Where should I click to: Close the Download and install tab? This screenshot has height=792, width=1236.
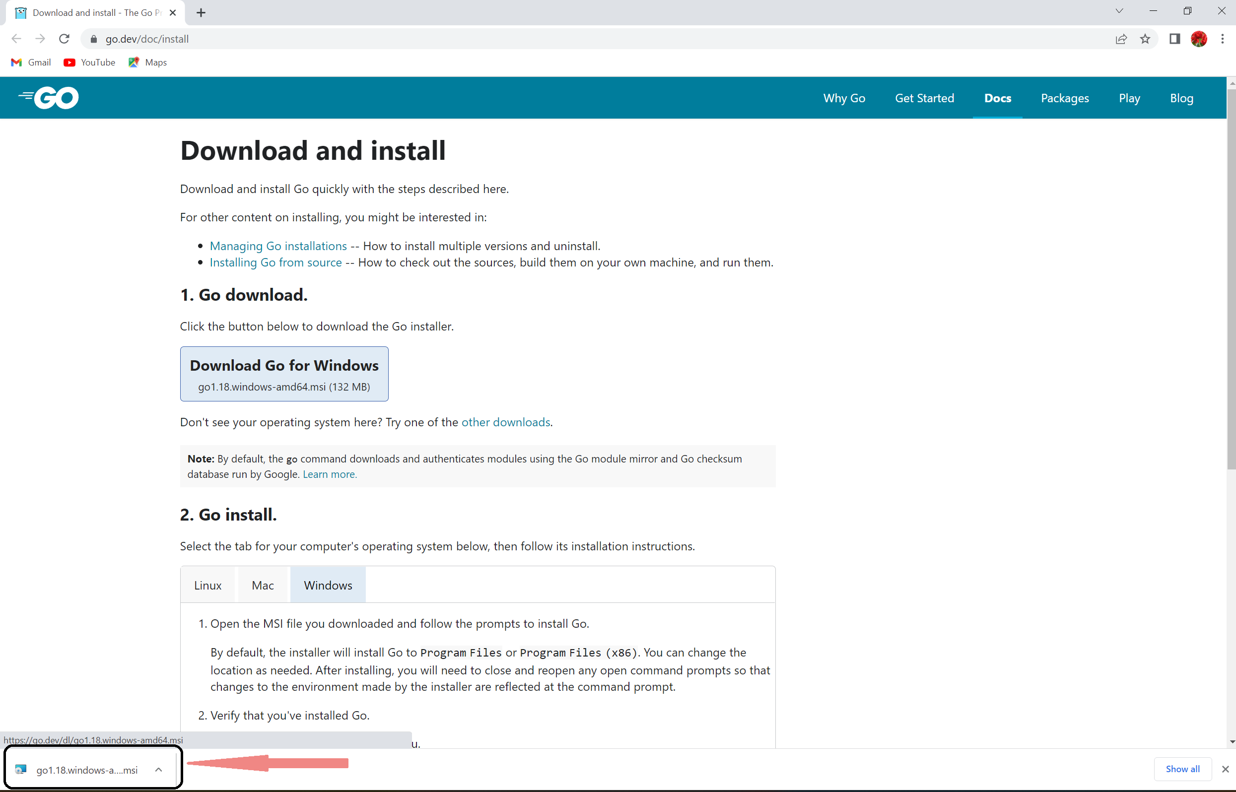173,13
